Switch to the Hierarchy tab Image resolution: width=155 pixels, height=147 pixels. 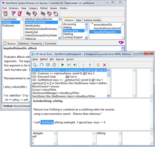pyautogui.click(x=37, y=43)
